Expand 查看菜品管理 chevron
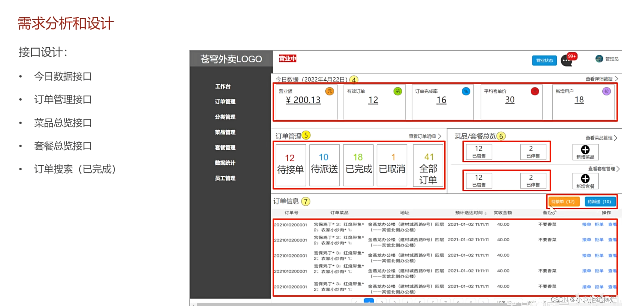Screen dimensions: 622x306 (x=615, y=138)
